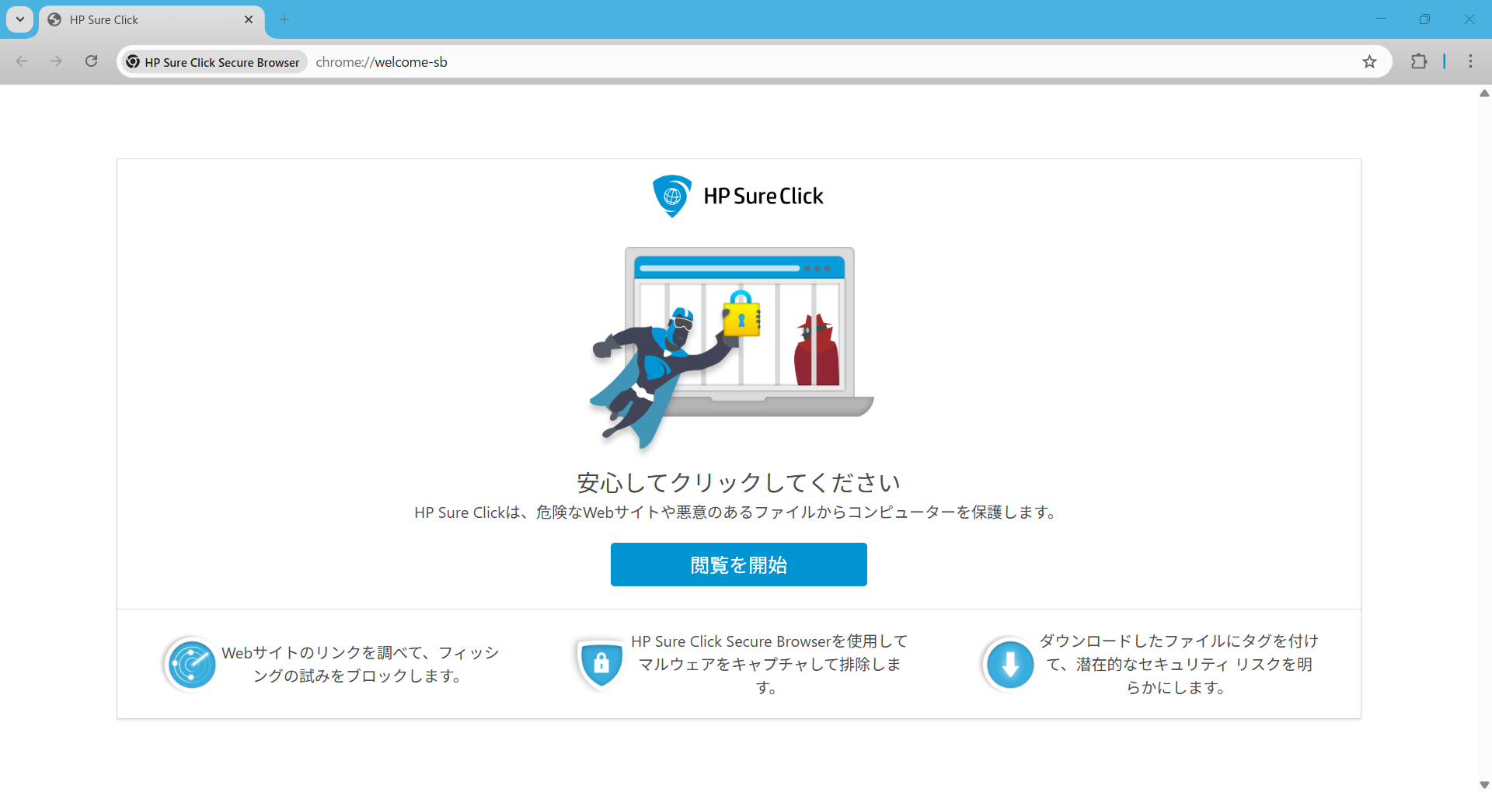Viewport: 1492px width, 792px height.
Task: Click the malware lock shield icon
Action: (x=601, y=665)
